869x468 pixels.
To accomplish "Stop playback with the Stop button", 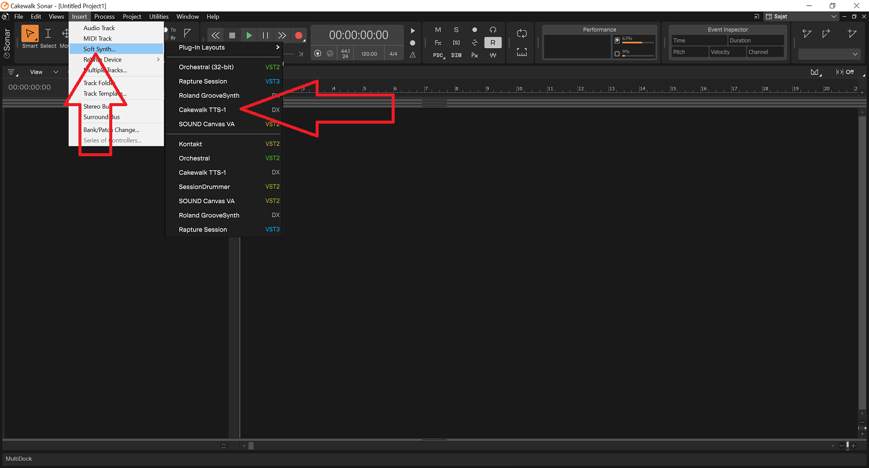I will pos(232,36).
